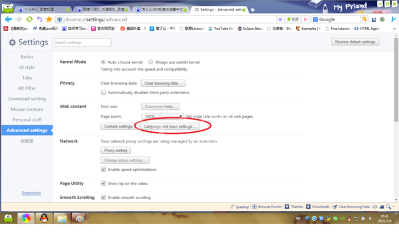Screen dimensions: 399x252
Task: Click the blue tools icon at right
Action: click(x=394, y=19)
